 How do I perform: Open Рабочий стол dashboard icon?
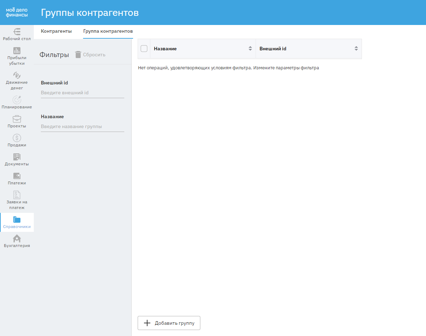[17, 32]
